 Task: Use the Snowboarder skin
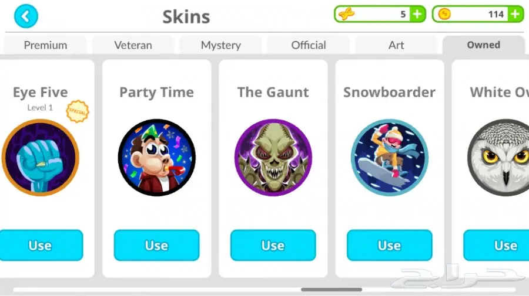[389, 245]
